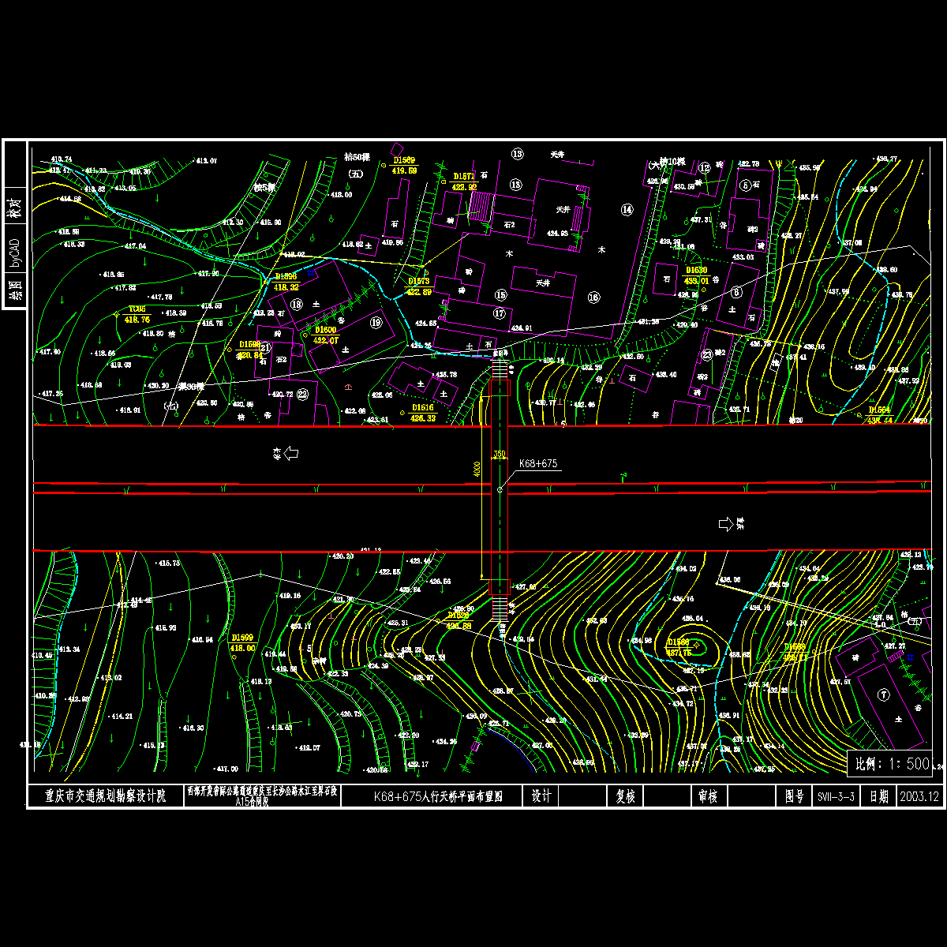Viewport: 947px width, 947px height.
Task: Click the K68+675 station label
Action: pos(538,464)
